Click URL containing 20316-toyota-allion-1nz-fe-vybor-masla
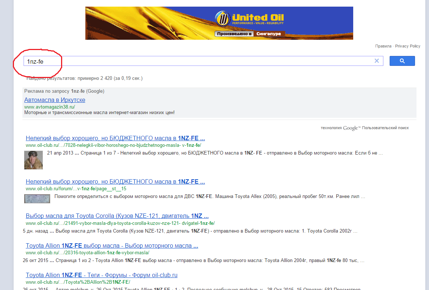 tap(88, 253)
